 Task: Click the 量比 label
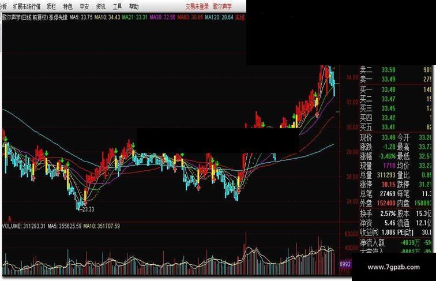click(403, 175)
